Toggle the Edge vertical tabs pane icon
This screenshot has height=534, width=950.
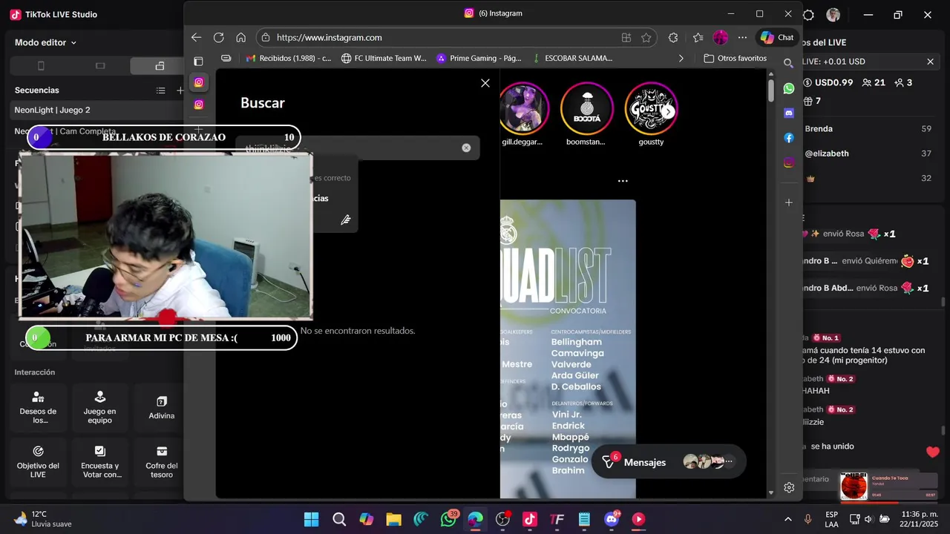(x=198, y=61)
